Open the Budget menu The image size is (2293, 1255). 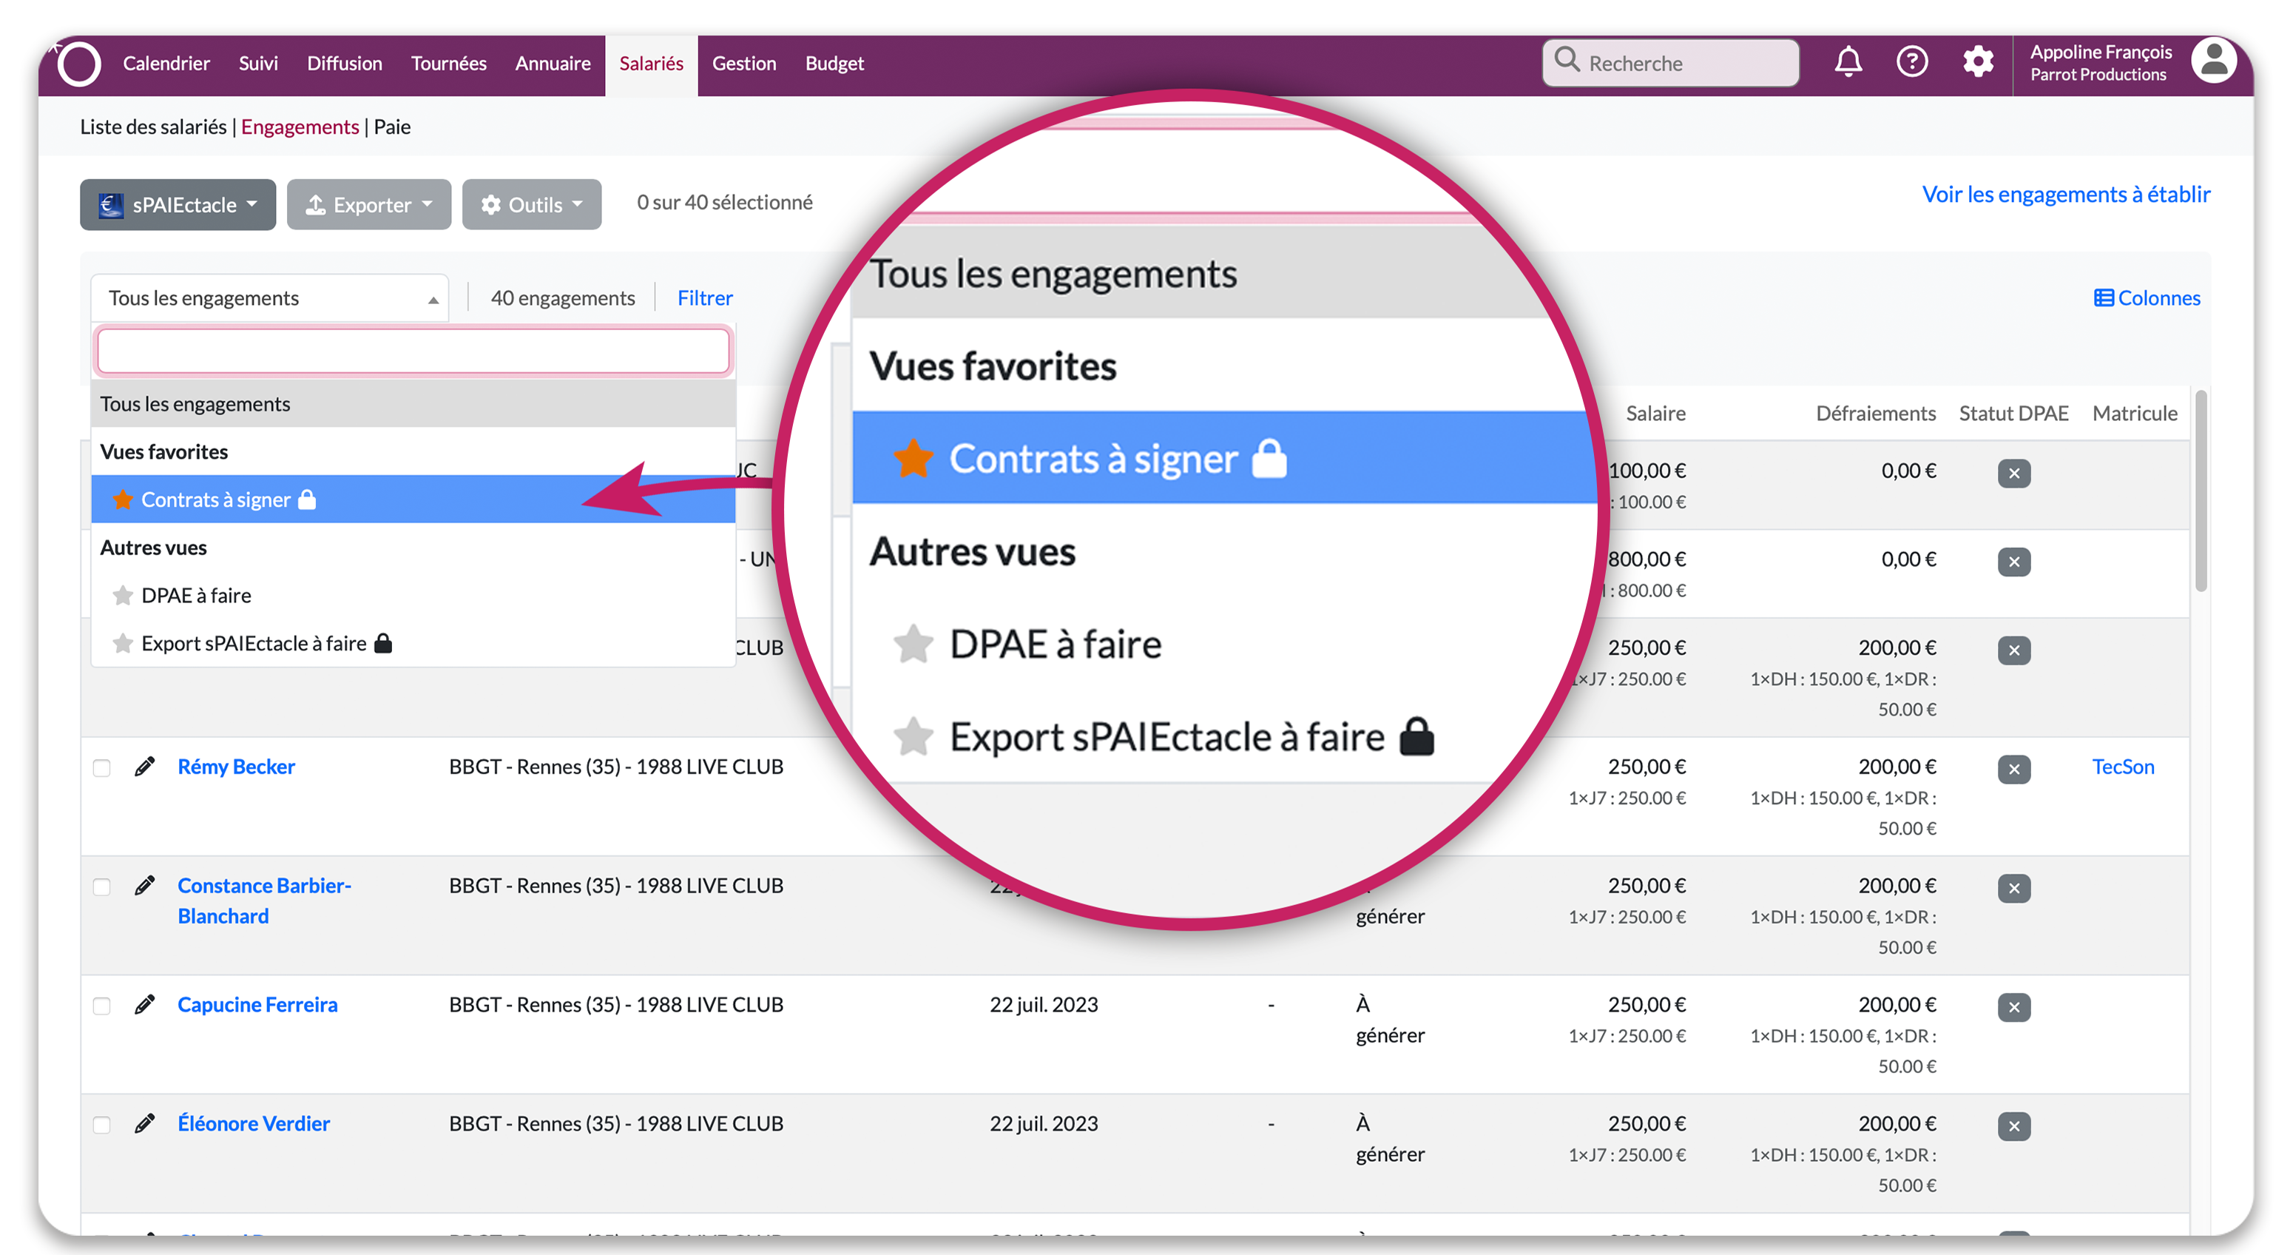point(834,63)
